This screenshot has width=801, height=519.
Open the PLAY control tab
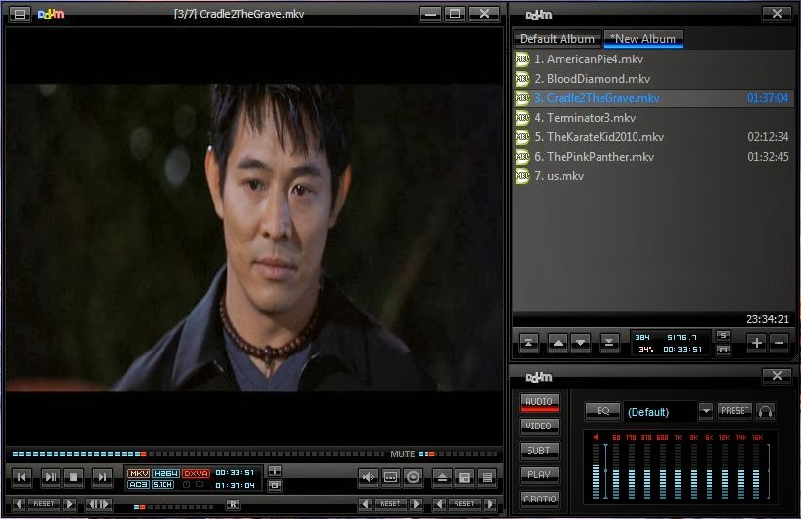(539, 474)
